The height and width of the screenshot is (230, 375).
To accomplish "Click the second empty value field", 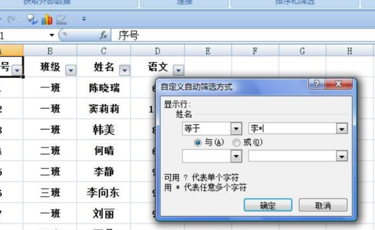I will (x=293, y=156).
